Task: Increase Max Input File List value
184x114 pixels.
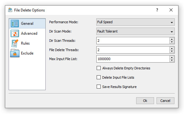Action: click(x=172, y=58)
